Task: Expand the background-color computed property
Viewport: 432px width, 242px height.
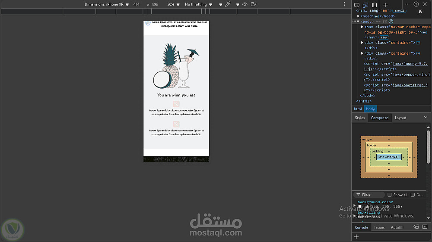Action: [x=355, y=205]
